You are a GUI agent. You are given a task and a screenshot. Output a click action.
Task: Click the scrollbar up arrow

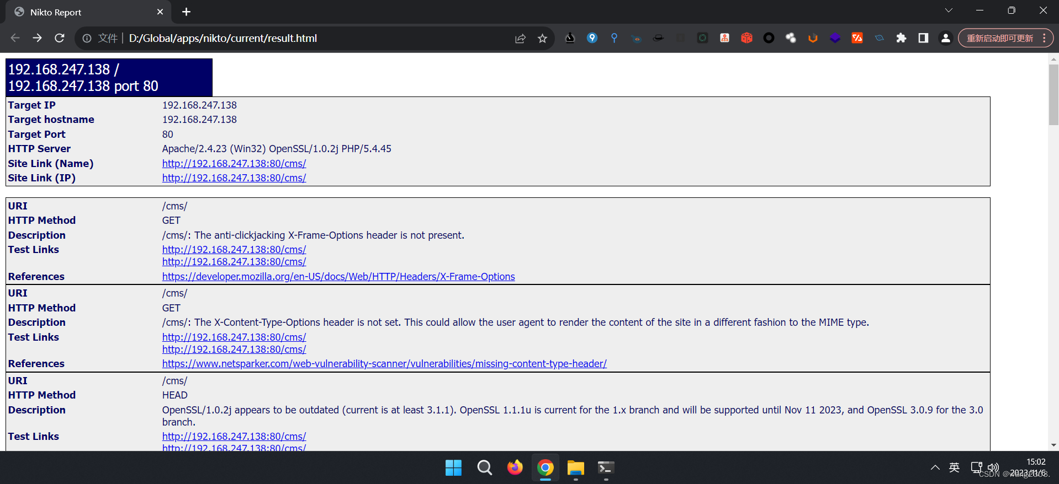pyautogui.click(x=1053, y=58)
